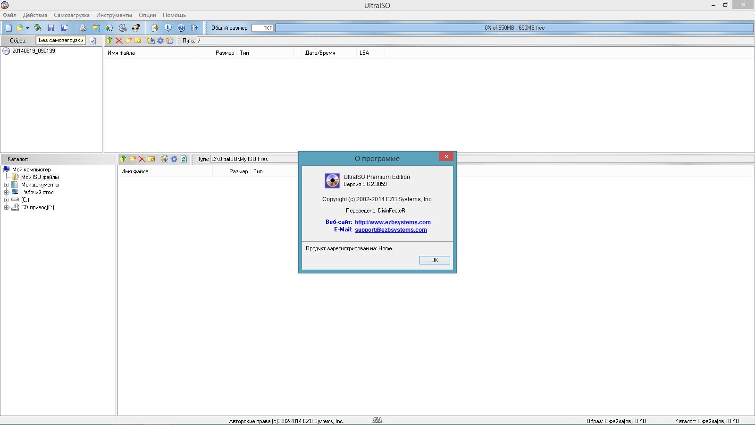Click the green Refresh icon in Каталог pane
755x425 pixels.
(x=184, y=159)
